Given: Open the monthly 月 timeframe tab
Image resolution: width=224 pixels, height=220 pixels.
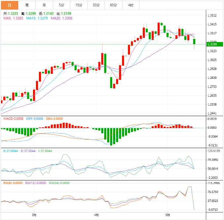Looking at the screenshot, I should pos(44,5).
